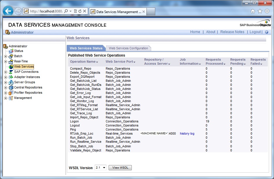The height and width of the screenshot is (179, 274).
Task: Click the page favicon in the address bar
Action: pos(26,11)
